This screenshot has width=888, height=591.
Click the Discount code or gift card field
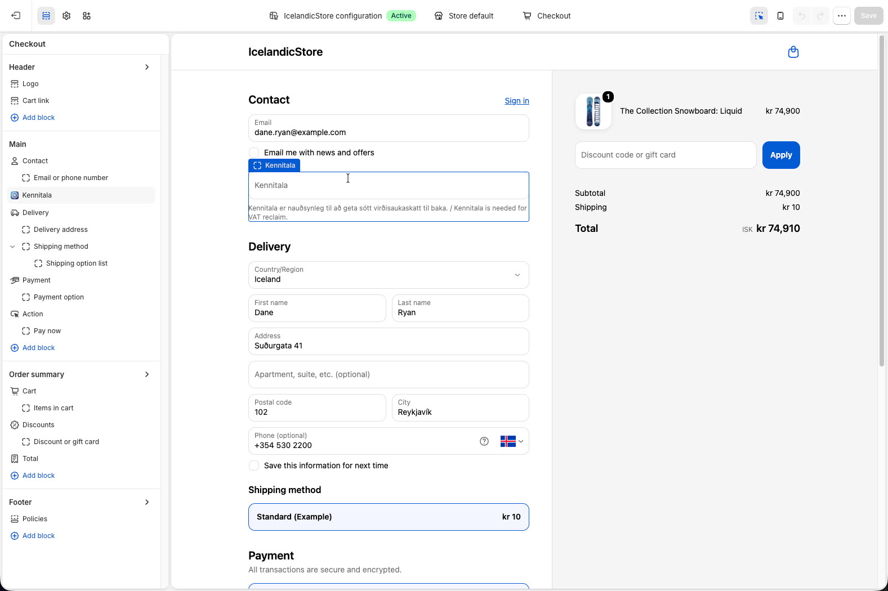666,155
